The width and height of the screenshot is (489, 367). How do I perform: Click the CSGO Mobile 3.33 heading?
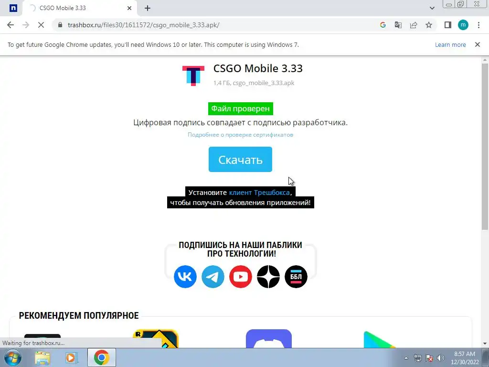pos(258,68)
